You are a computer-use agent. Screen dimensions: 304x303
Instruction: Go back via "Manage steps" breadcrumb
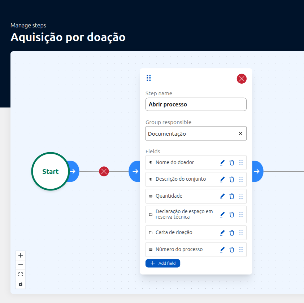(x=28, y=25)
